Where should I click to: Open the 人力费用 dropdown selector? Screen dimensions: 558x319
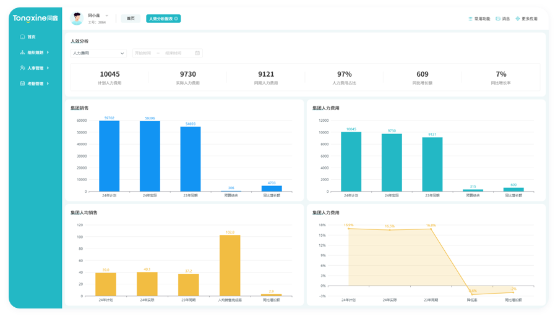[99, 53]
